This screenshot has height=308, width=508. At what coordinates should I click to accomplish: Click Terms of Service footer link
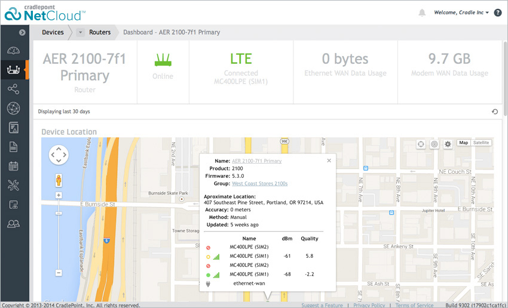pos(414,305)
